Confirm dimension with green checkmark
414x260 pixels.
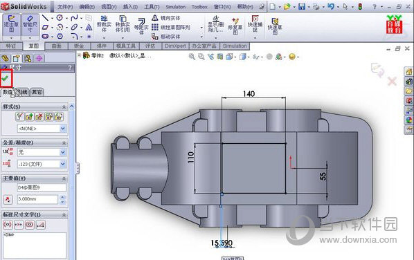5,78
